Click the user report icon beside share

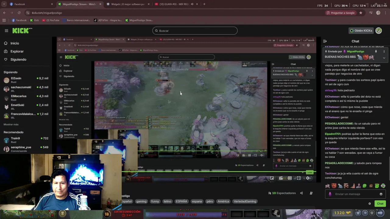[x=311, y=193]
